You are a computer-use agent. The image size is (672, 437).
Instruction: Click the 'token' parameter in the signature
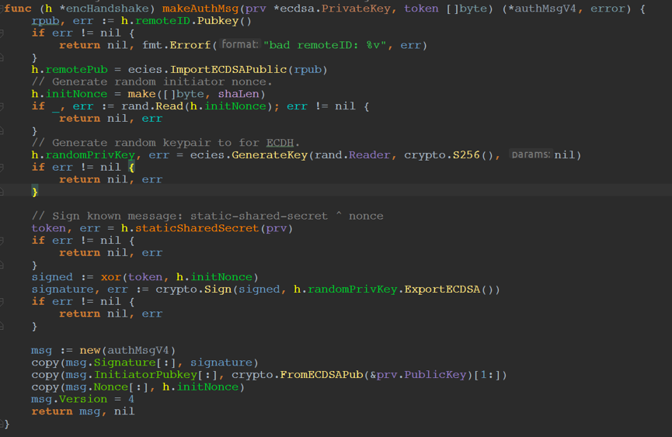click(421, 9)
